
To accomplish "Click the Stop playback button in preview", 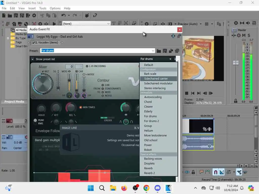I will (x=187, y=93).
